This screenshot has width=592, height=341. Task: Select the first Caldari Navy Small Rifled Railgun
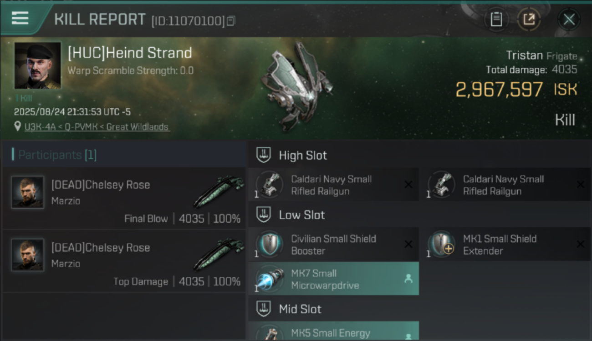(x=333, y=185)
